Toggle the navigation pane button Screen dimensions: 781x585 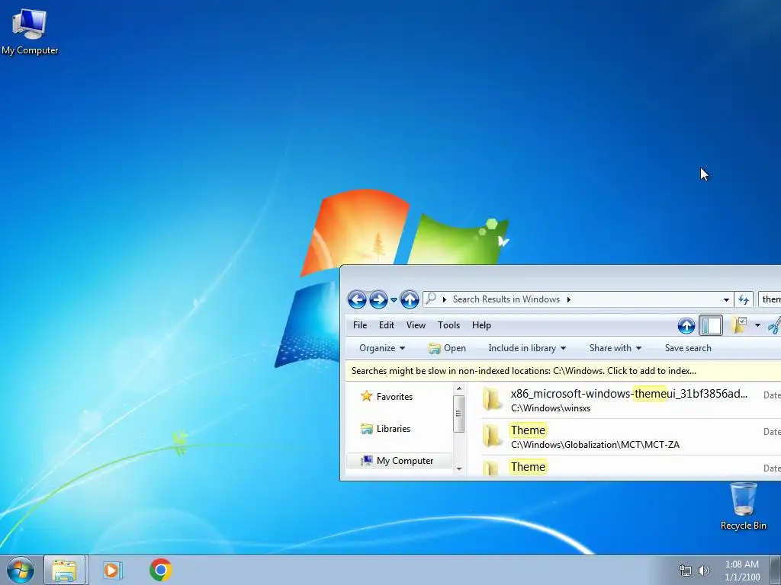pos(711,326)
